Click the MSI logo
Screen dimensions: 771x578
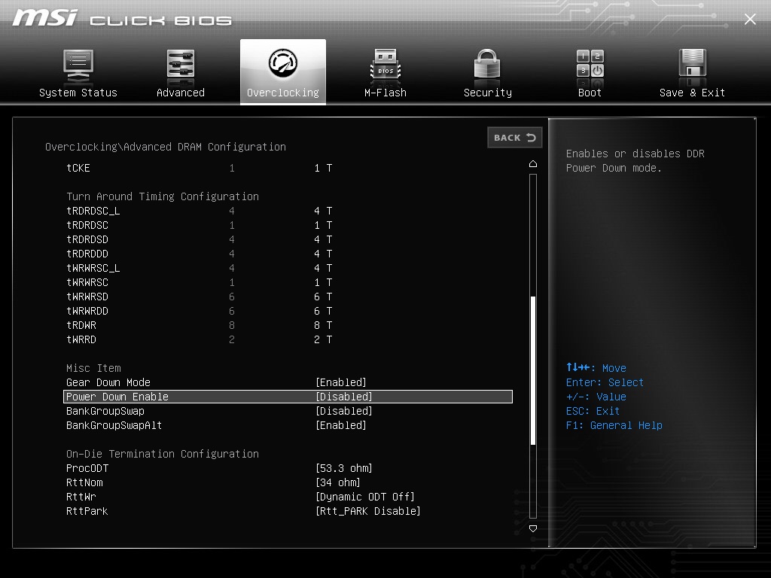[44, 18]
